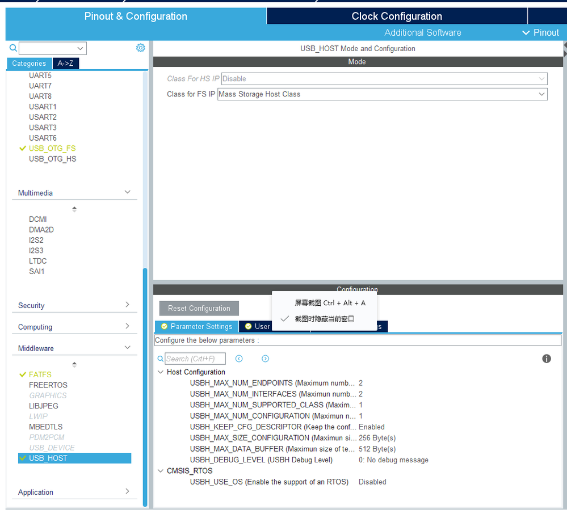Screen dimensions: 567x514
Task: Click the parameter Search (Crtl+F) field
Action: [195, 359]
